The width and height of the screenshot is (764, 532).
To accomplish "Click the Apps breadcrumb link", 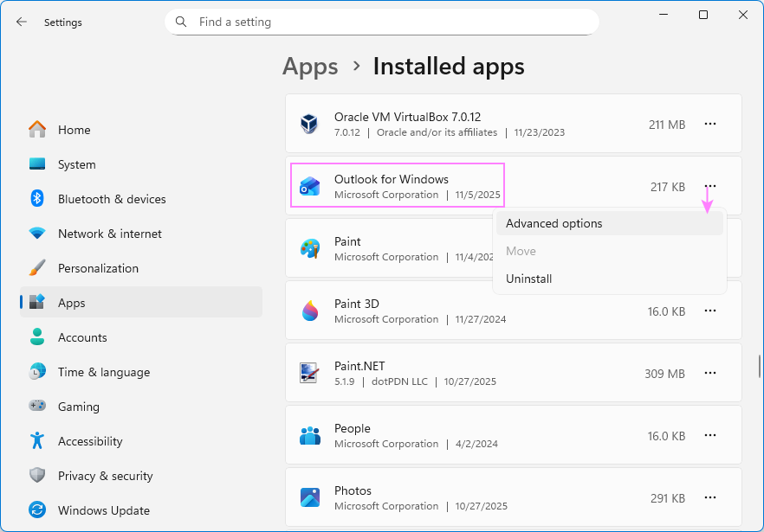I will (310, 66).
